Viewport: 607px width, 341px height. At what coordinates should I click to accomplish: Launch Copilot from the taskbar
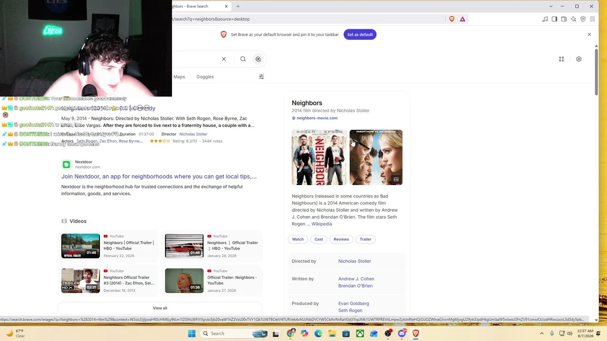(x=304, y=333)
